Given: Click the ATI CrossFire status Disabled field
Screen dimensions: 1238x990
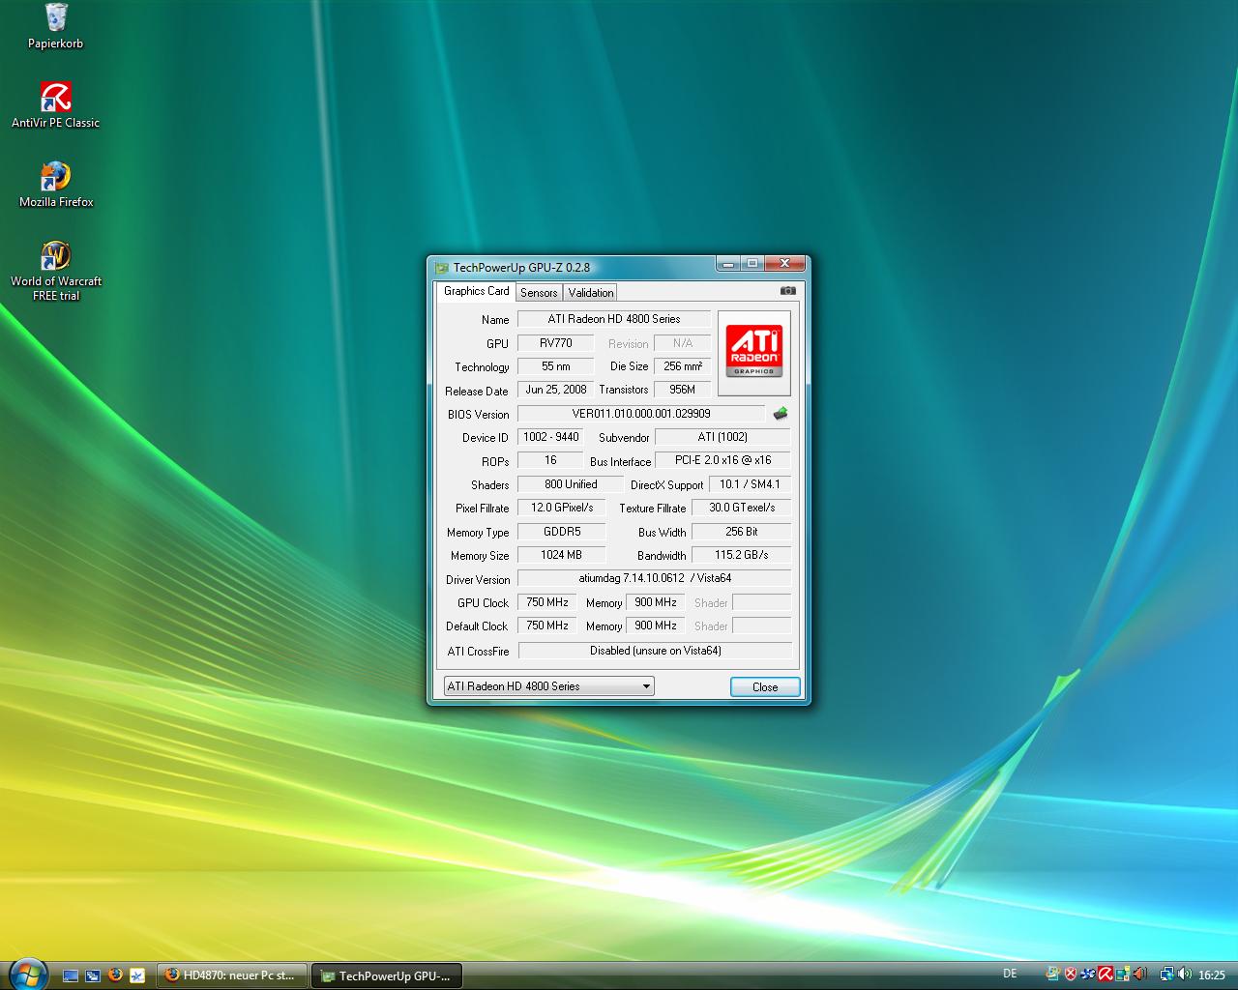Looking at the screenshot, I should (x=655, y=651).
